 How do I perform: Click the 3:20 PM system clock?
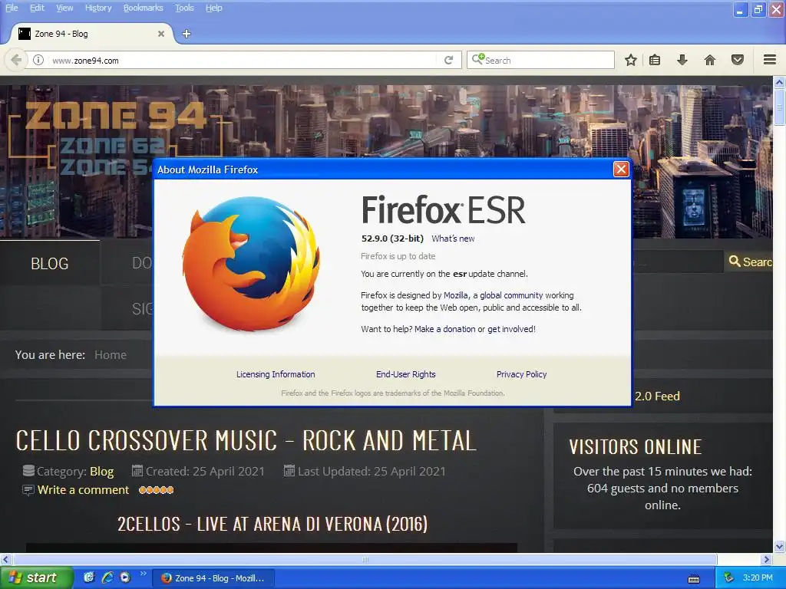[758, 577]
